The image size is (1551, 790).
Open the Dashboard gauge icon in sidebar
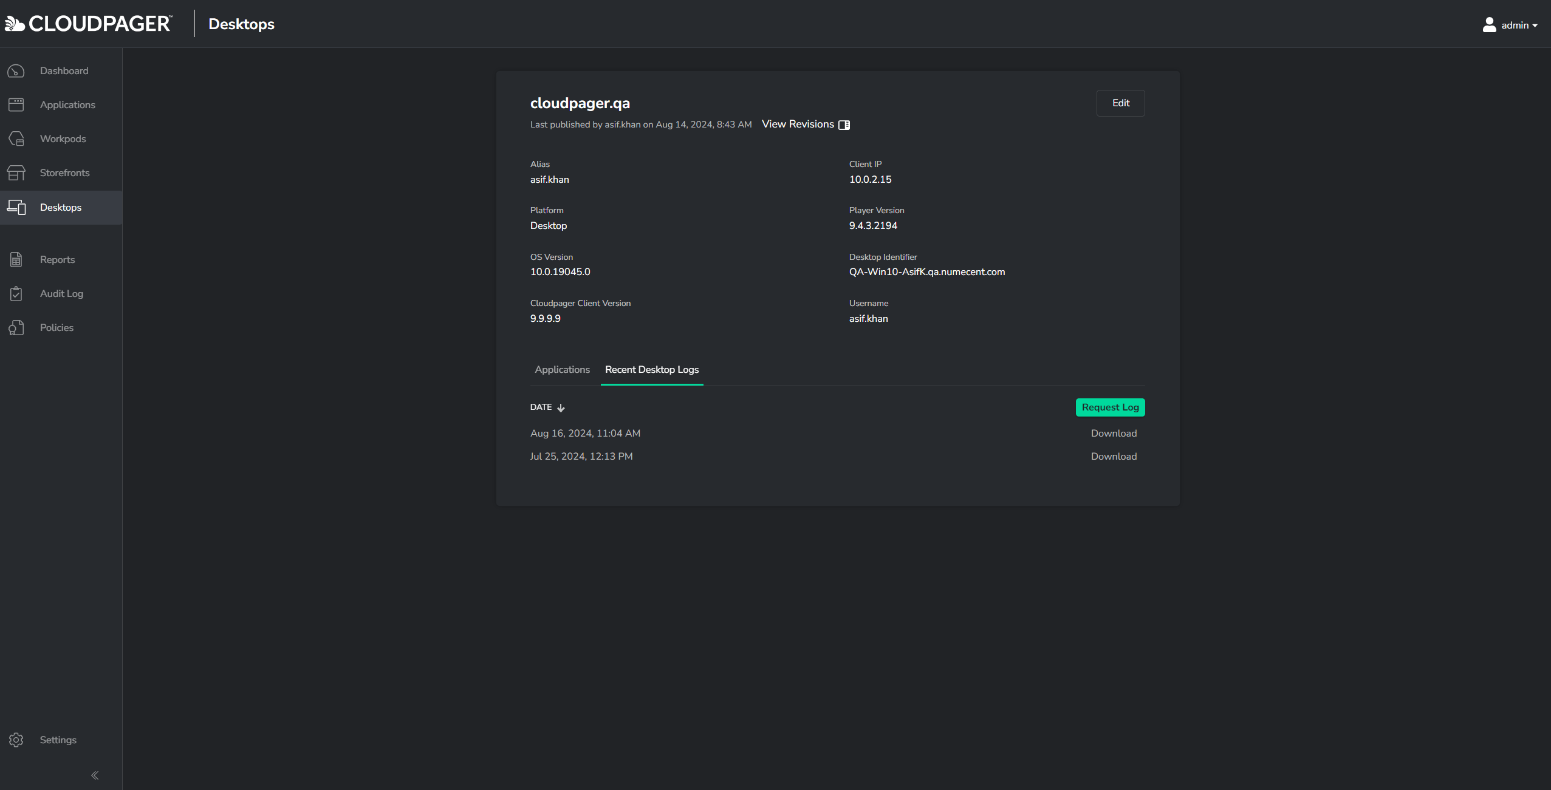tap(16, 71)
